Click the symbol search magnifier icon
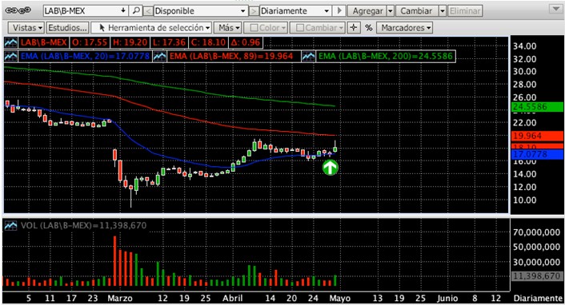This screenshot has height=305, width=565. pos(136,11)
